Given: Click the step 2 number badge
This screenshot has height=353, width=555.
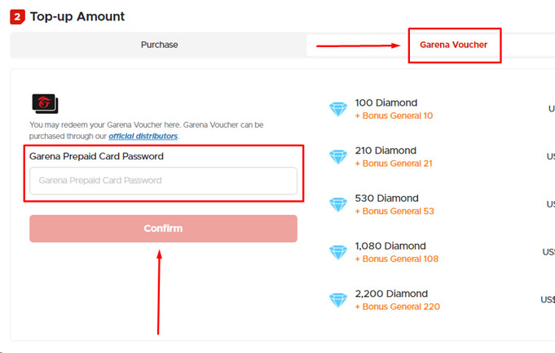Looking at the screenshot, I should [x=18, y=16].
